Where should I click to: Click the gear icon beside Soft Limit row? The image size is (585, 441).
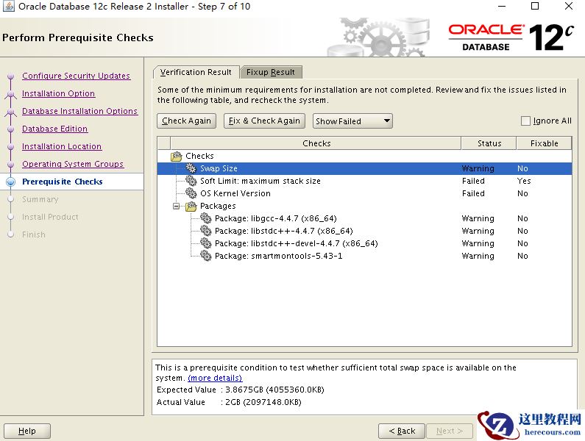pyautogui.click(x=191, y=181)
